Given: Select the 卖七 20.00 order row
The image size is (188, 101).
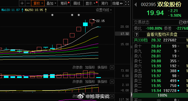Looking at the screenshot, I should [160, 61].
